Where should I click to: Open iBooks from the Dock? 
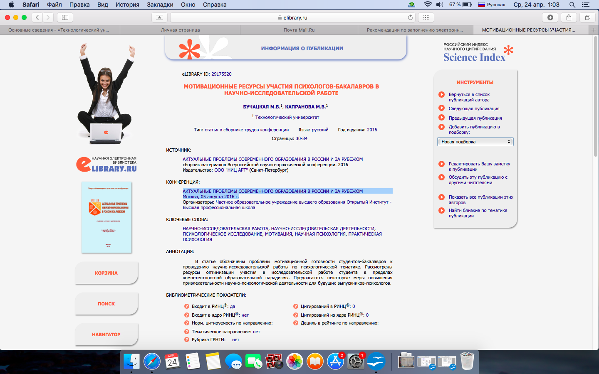(315, 361)
